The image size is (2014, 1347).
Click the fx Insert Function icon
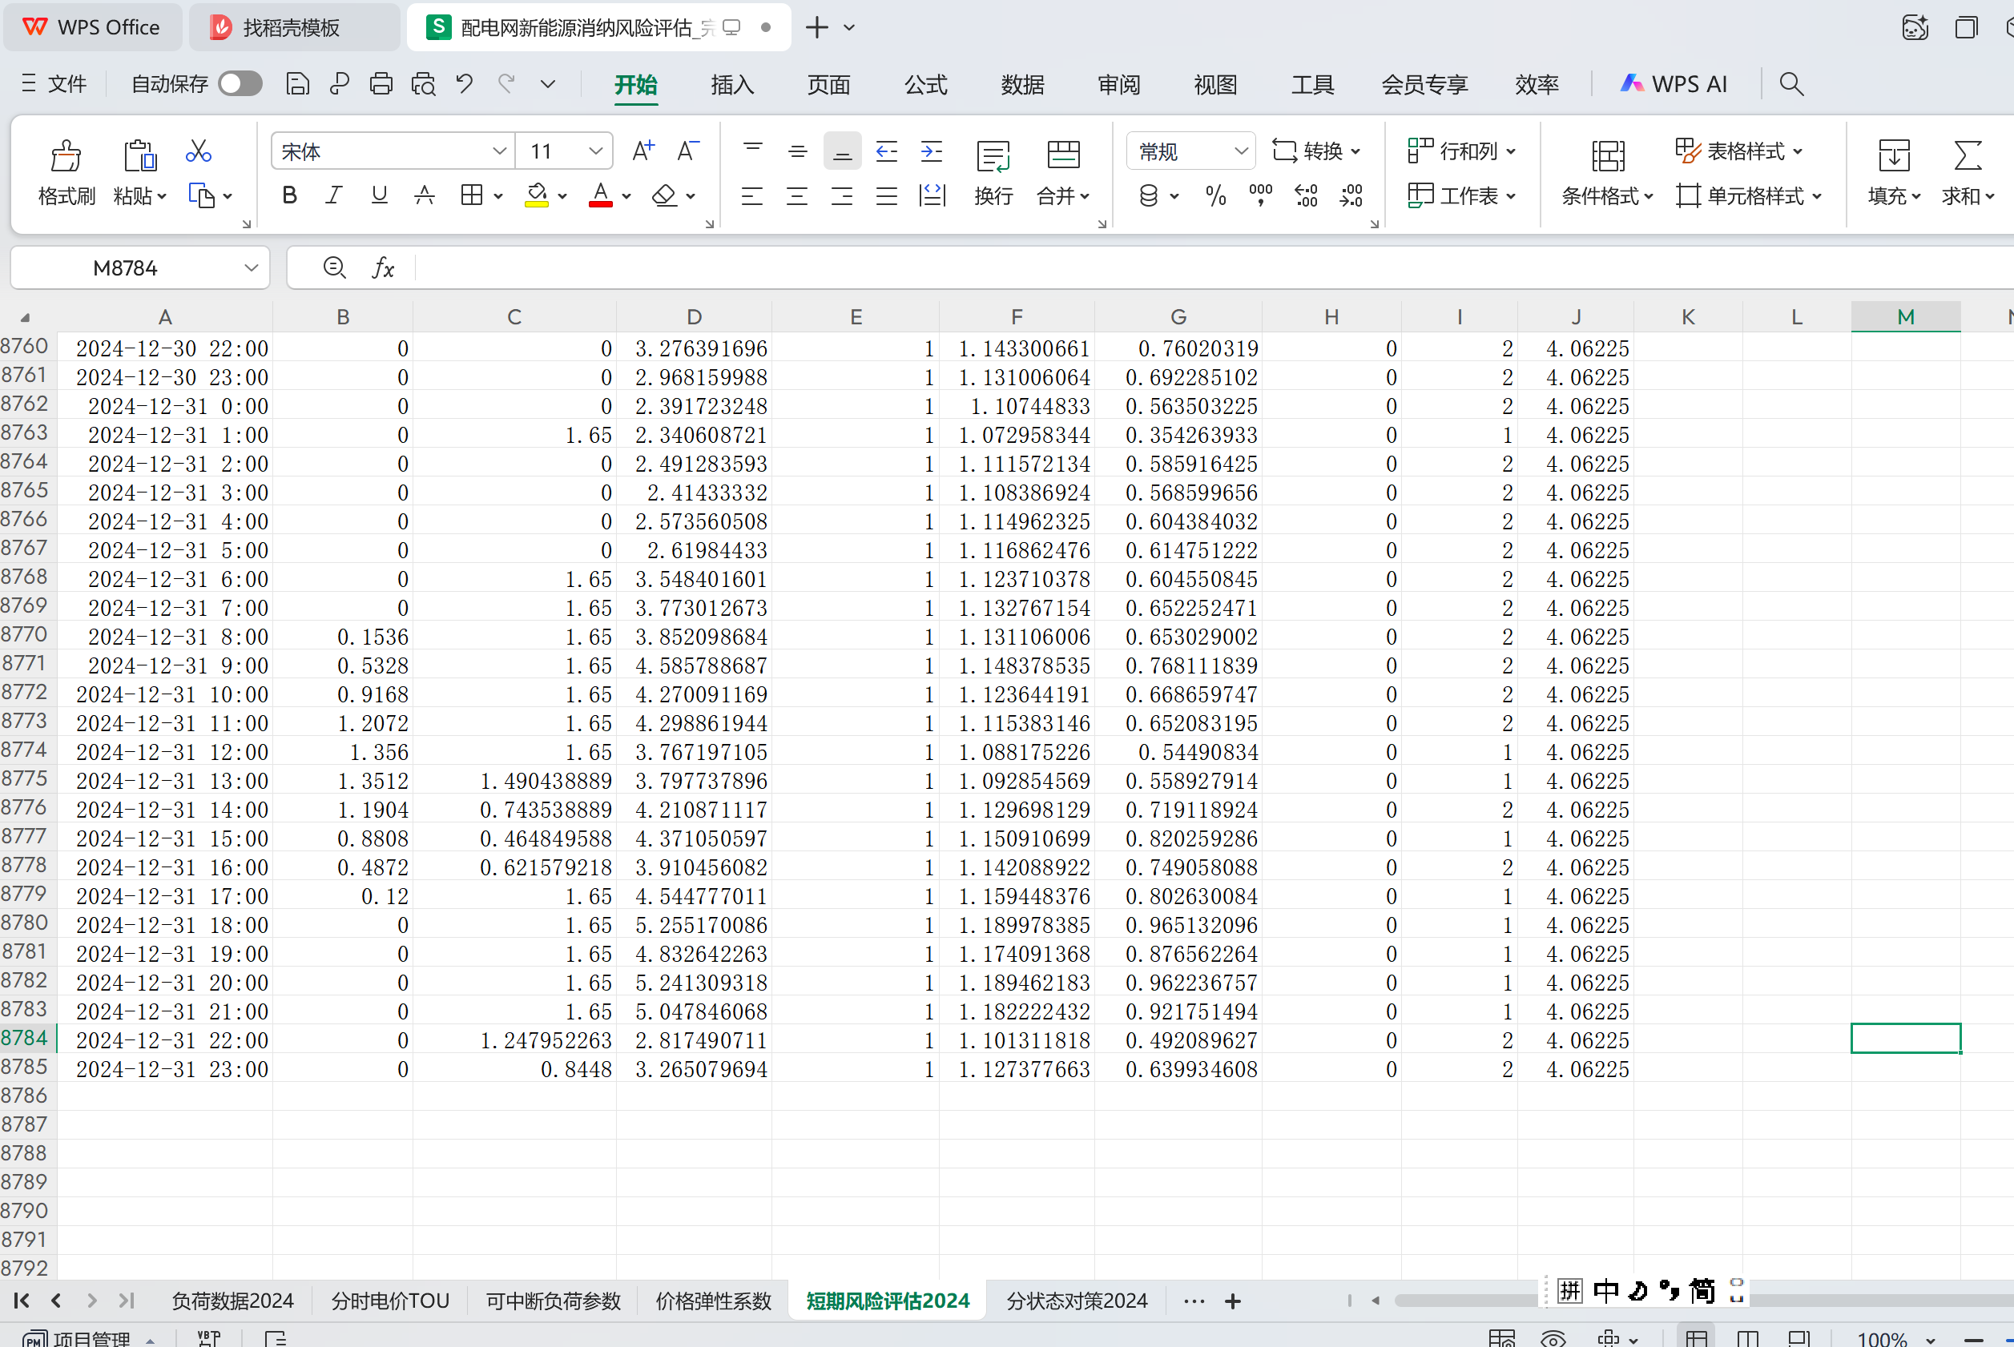click(x=382, y=268)
